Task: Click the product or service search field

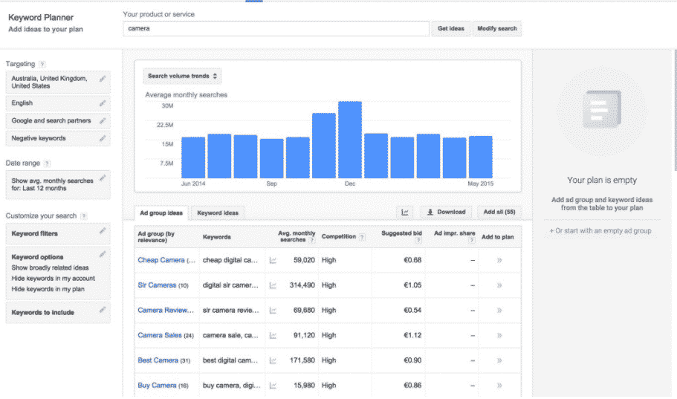Action: click(276, 28)
